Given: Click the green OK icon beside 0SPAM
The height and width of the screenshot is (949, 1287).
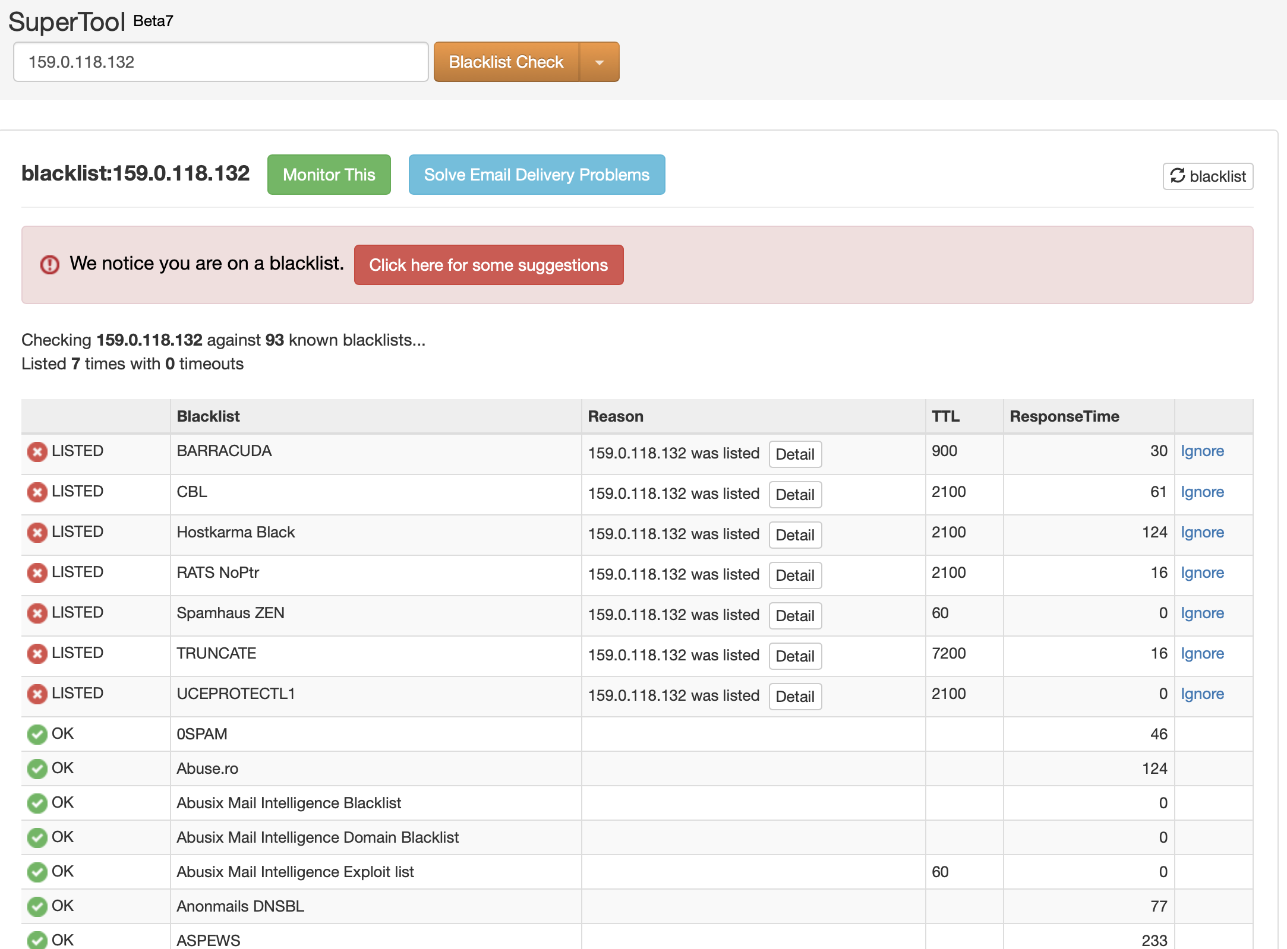Looking at the screenshot, I should point(37,734).
